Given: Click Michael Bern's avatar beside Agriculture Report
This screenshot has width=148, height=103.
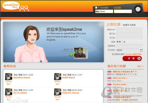Looking at the screenshot, I should (9, 77).
